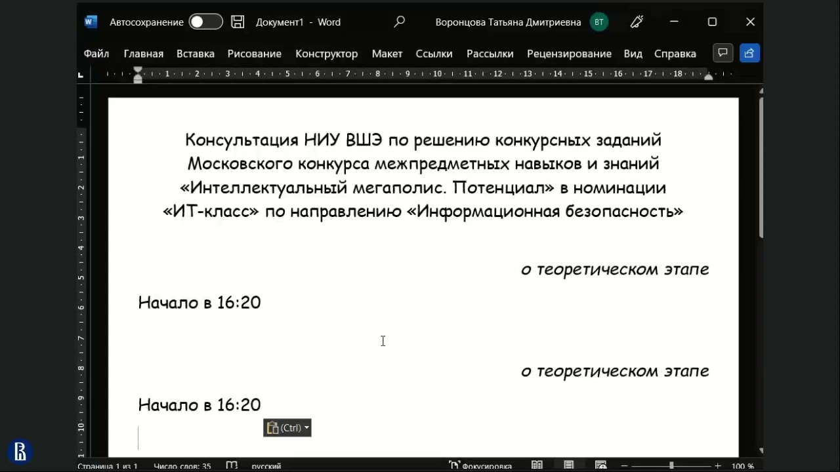This screenshot has width=840, height=472.
Task: Switch to the Главная tab
Action: pyautogui.click(x=144, y=54)
